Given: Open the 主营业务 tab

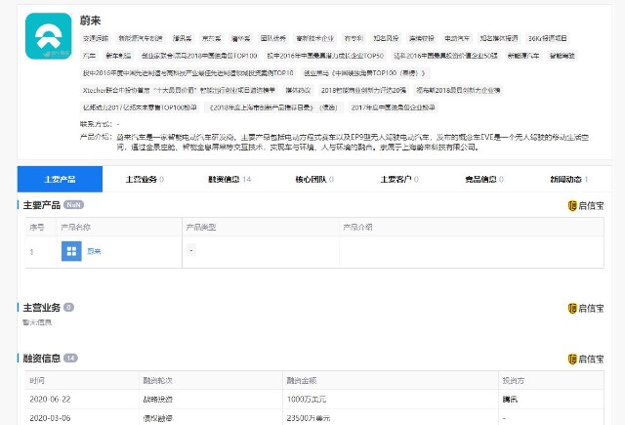Looking at the screenshot, I should point(145,180).
